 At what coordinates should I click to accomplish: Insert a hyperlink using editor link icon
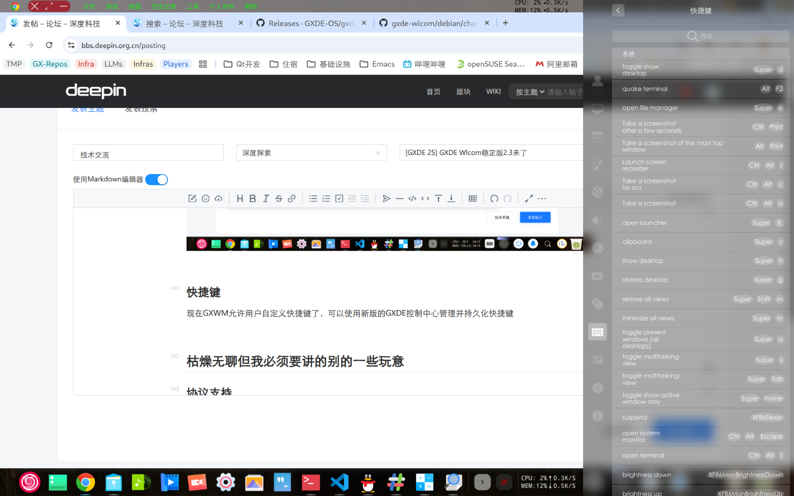(x=292, y=198)
